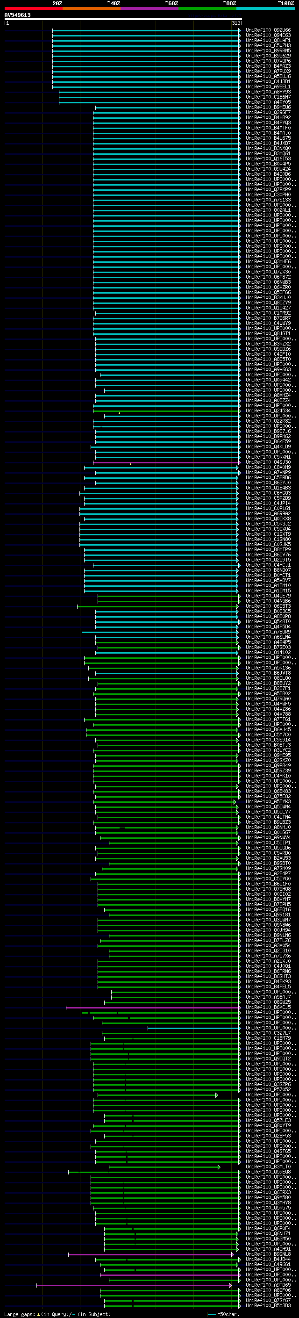This screenshot has height=1318, width=299.
Task: Click the cyan ~100% identity legend segment
Action: (x=266, y=8)
